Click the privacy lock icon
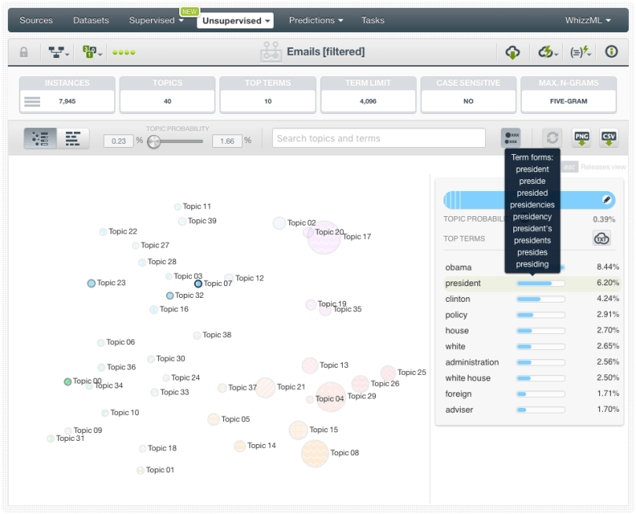Image resolution: width=636 pixels, height=514 pixels. (24, 53)
